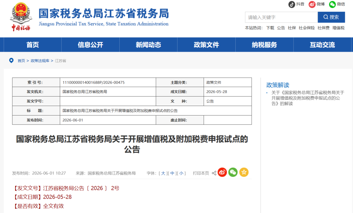
Task: Set font size to 小
Action: [x=181, y=173]
